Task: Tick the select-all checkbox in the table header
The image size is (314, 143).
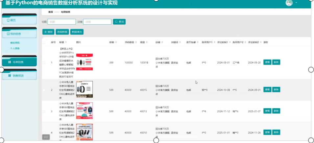Action: (x=44, y=42)
